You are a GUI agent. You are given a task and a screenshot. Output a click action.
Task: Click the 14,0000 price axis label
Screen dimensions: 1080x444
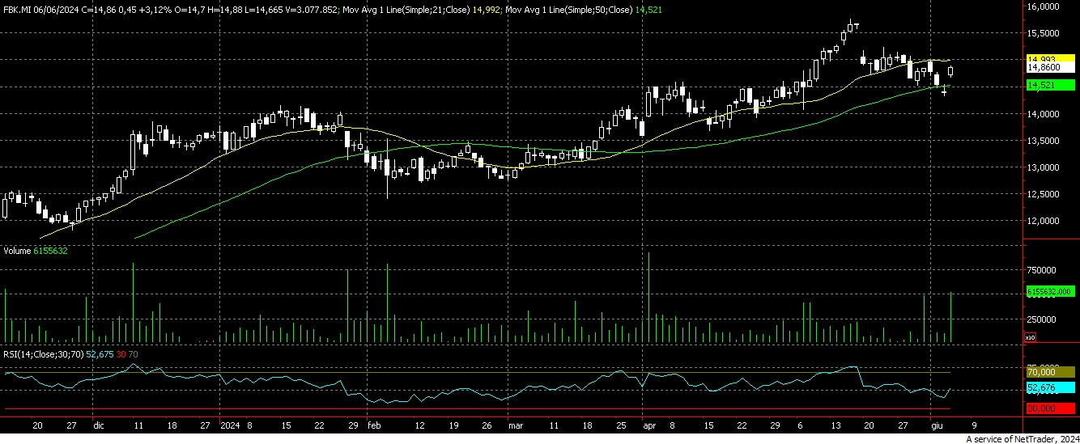(x=1043, y=114)
